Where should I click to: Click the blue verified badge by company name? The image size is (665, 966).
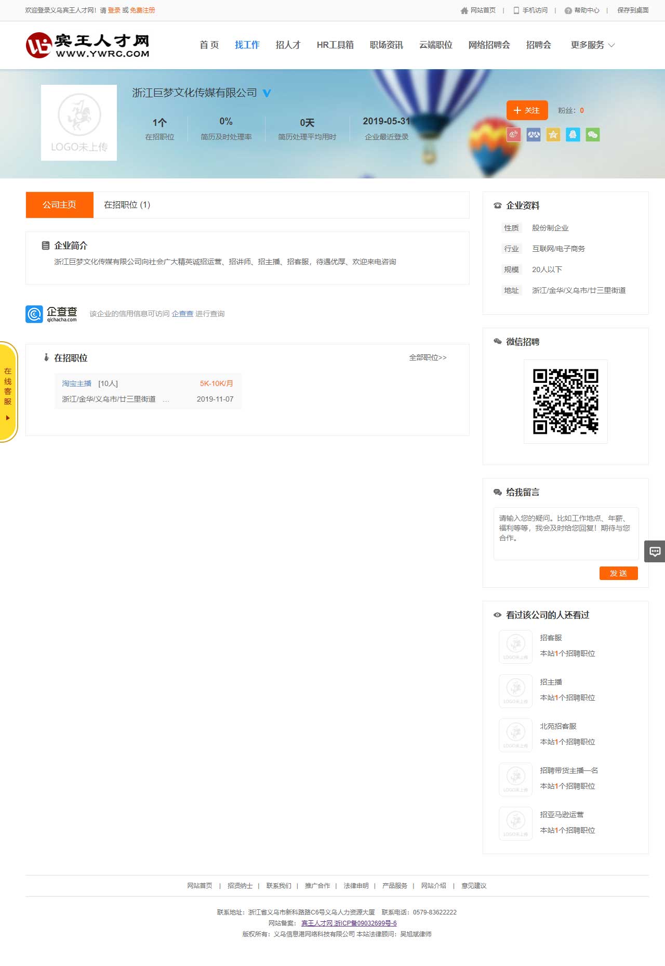point(267,93)
